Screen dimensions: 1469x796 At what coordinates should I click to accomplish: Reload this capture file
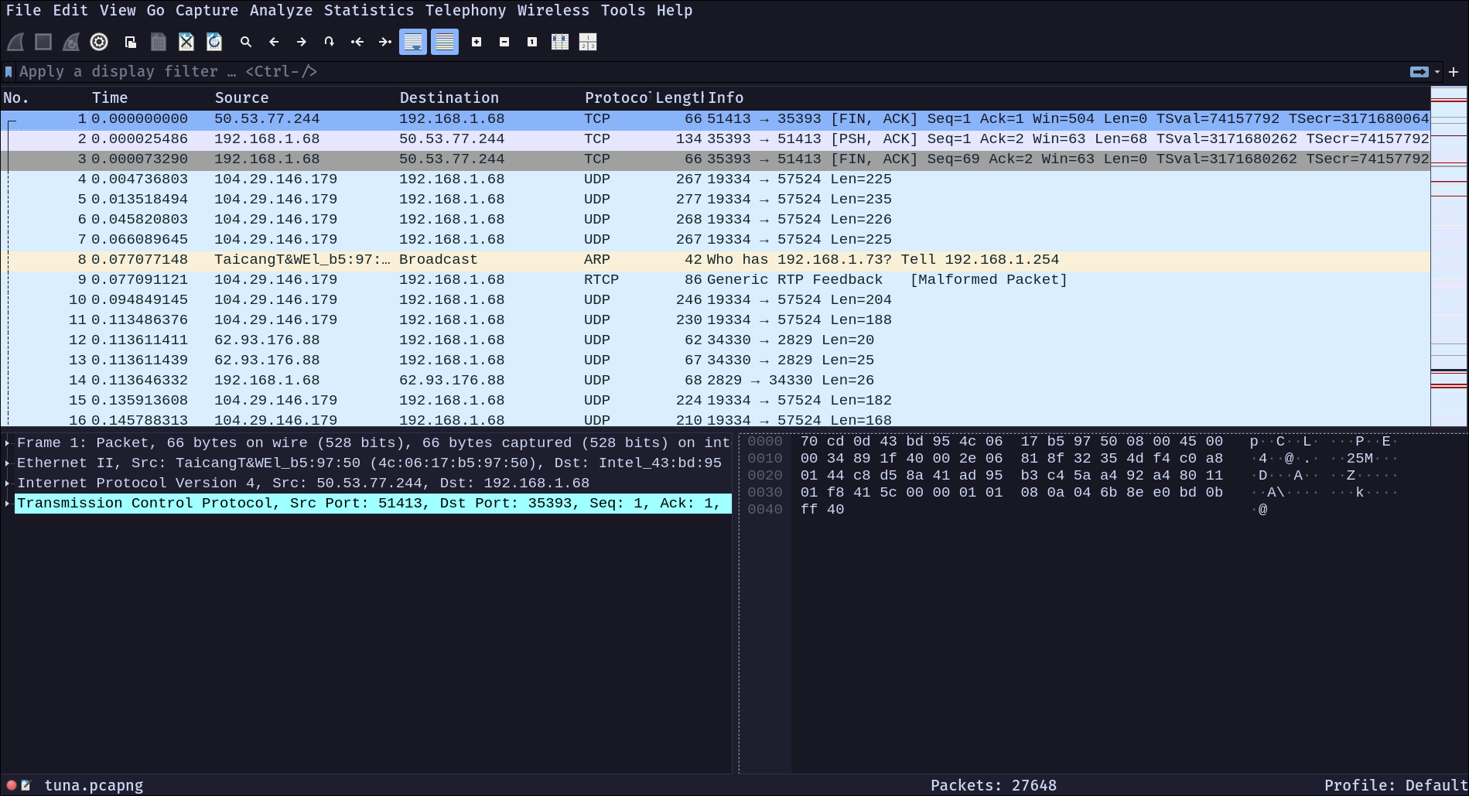point(214,42)
